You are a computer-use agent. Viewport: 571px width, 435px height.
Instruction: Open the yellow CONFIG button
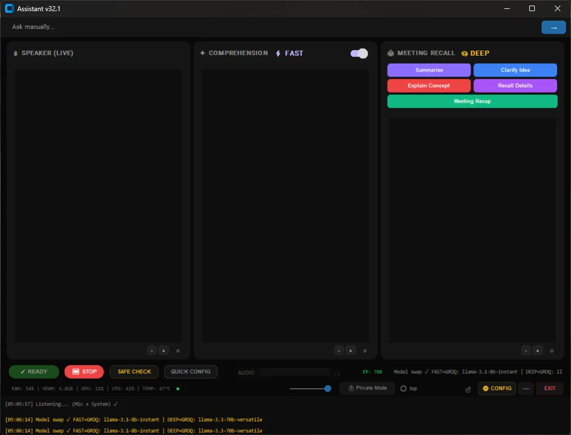(x=497, y=388)
